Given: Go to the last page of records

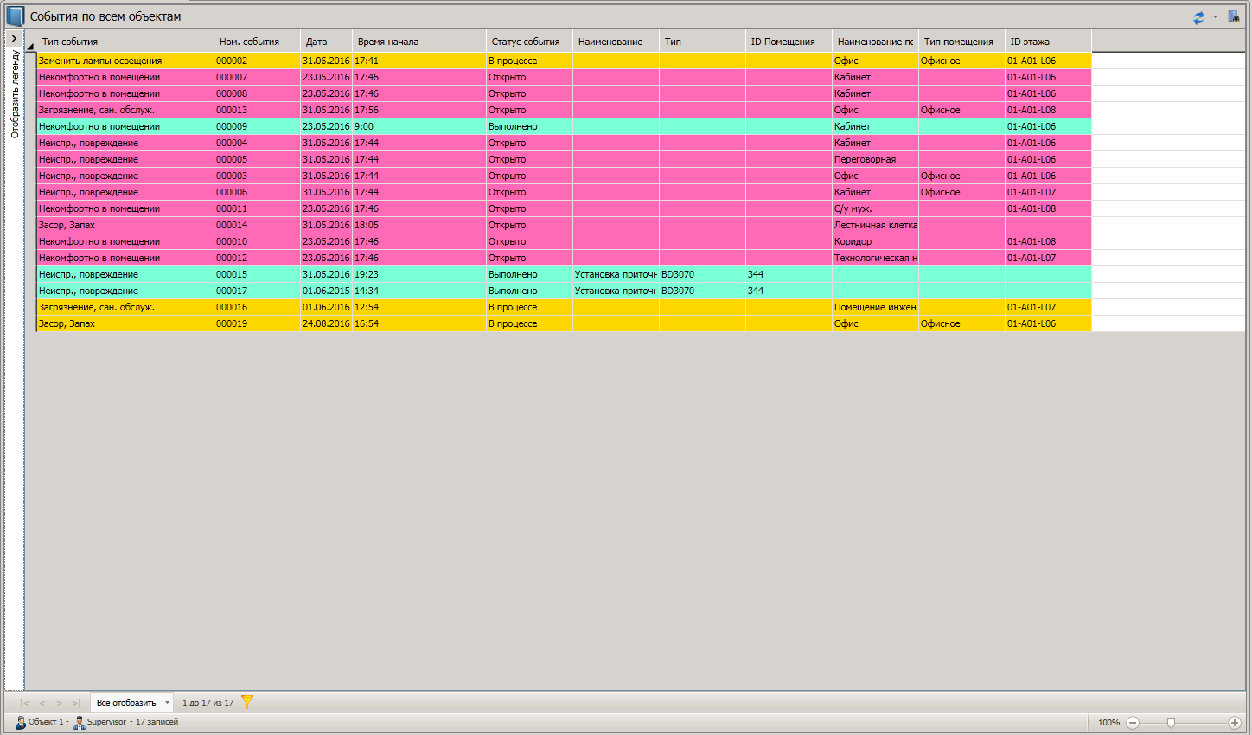Looking at the screenshot, I should coord(76,703).
